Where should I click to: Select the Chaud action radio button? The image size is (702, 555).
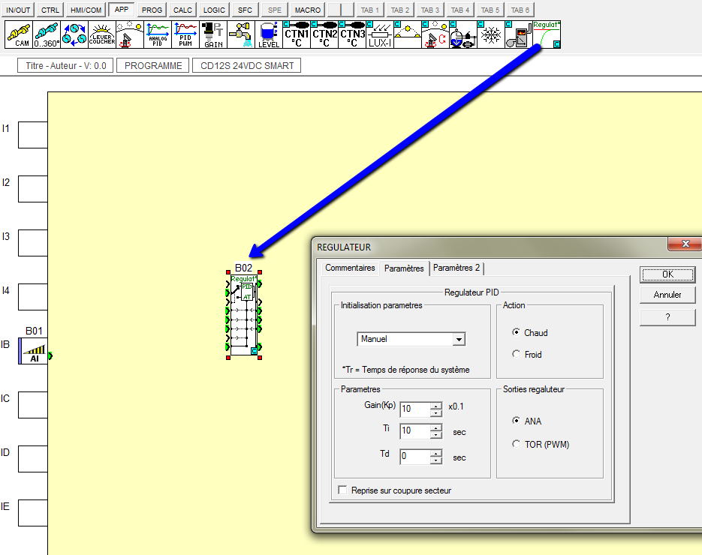(x=516, y=332)
